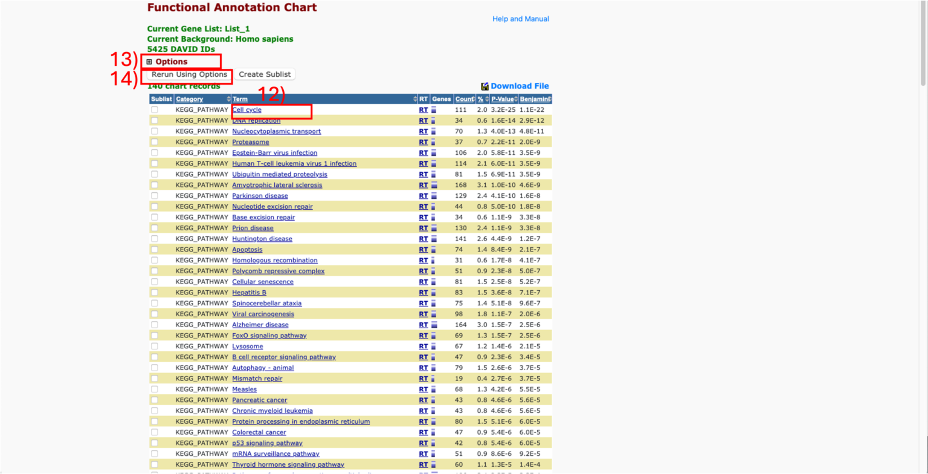Sort by Count column header
Image resolution: width=928 pixels, height=474 pixels.
tap(463, 99)
